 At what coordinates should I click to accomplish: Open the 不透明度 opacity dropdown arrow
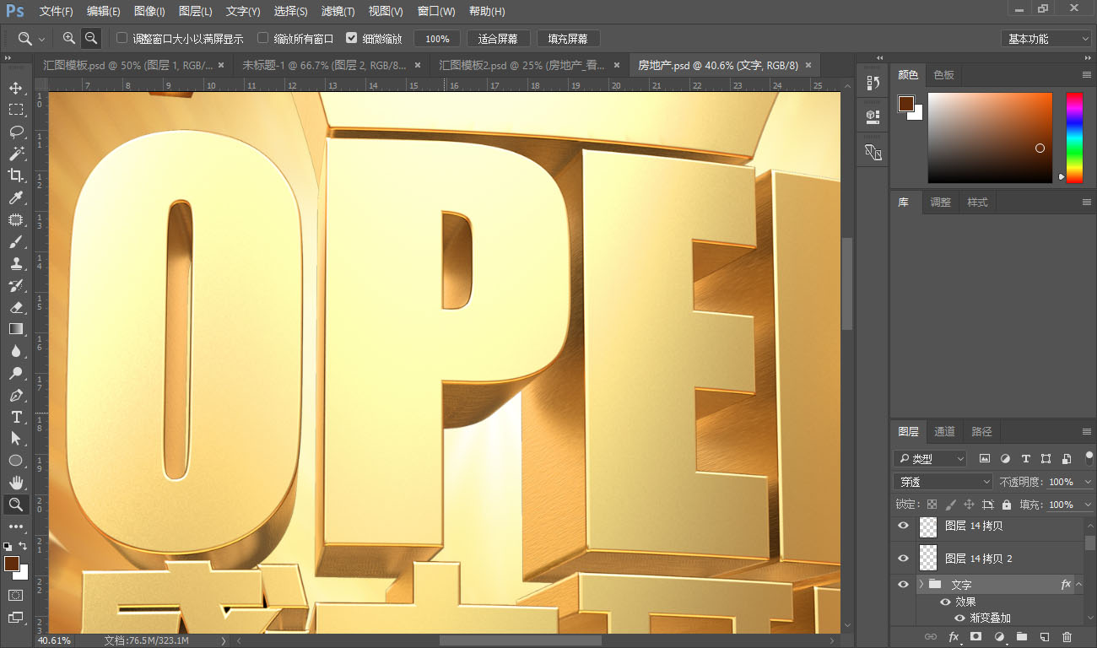(1088, 482)
